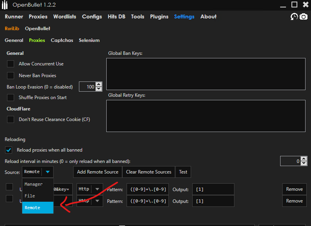Enable Shuffle Proxies on Start

click(11, 98)
